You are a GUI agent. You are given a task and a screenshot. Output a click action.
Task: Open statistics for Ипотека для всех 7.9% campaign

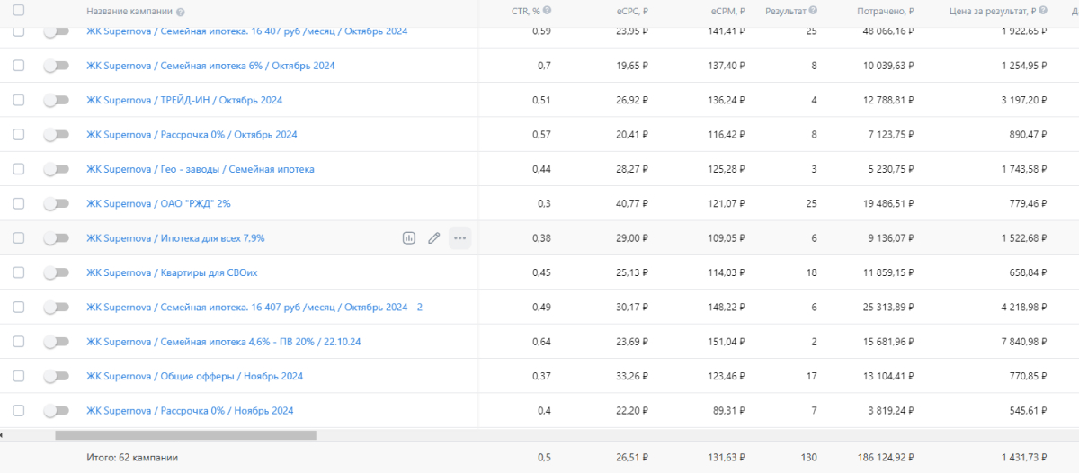pyautogui.click(x=409, y=238)
